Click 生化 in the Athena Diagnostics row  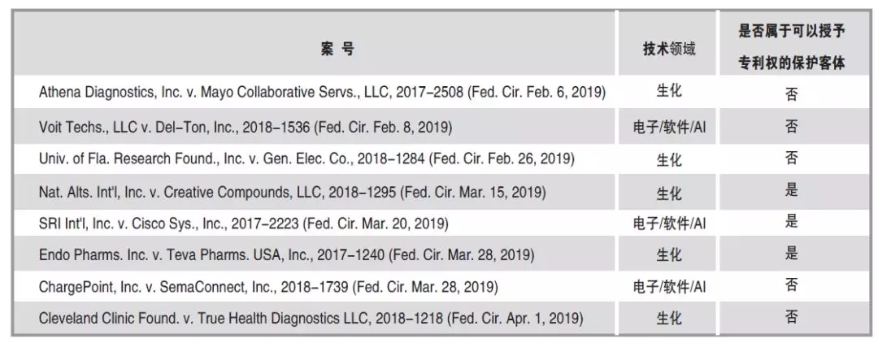(669, 93)
